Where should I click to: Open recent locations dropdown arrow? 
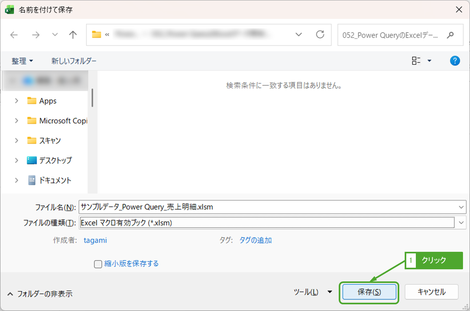[55, 35]
